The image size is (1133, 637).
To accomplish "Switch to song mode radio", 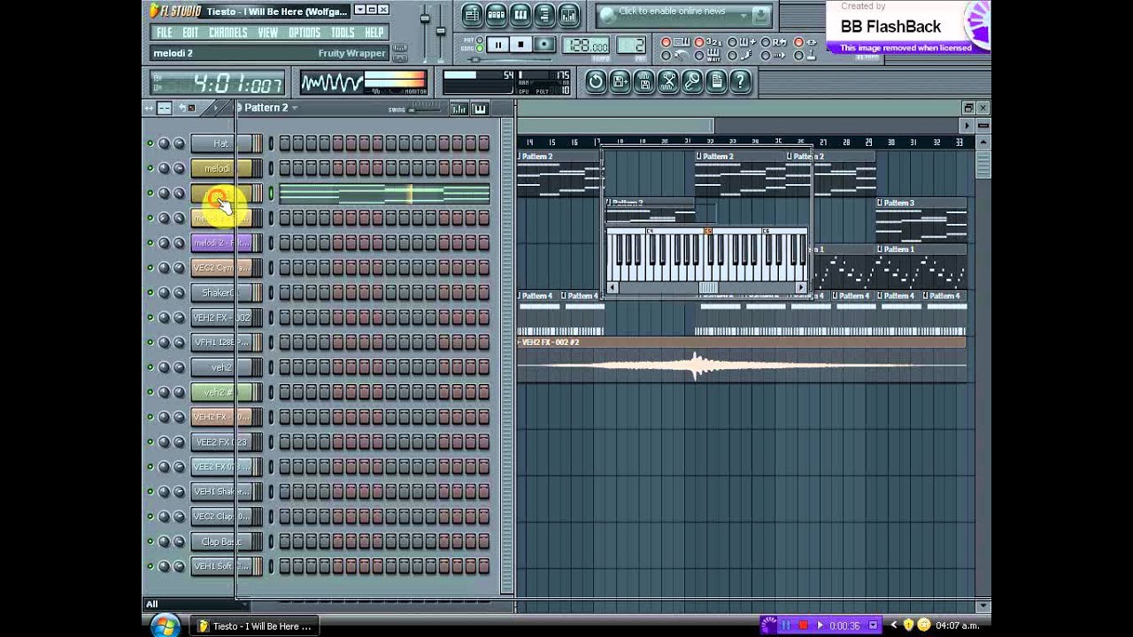I will 480,50.
